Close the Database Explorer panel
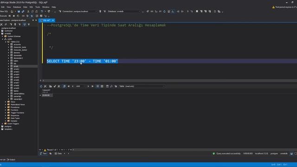Screen dimensions: 297x167 36,20
